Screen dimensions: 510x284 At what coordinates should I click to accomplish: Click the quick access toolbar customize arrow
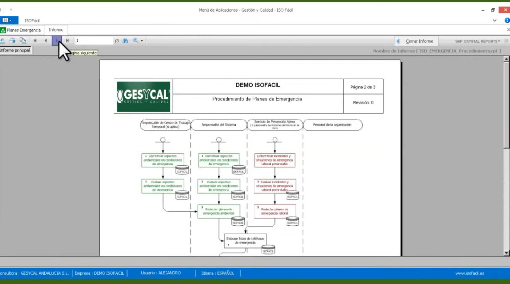pyautogui.click(x=11, y=10)
